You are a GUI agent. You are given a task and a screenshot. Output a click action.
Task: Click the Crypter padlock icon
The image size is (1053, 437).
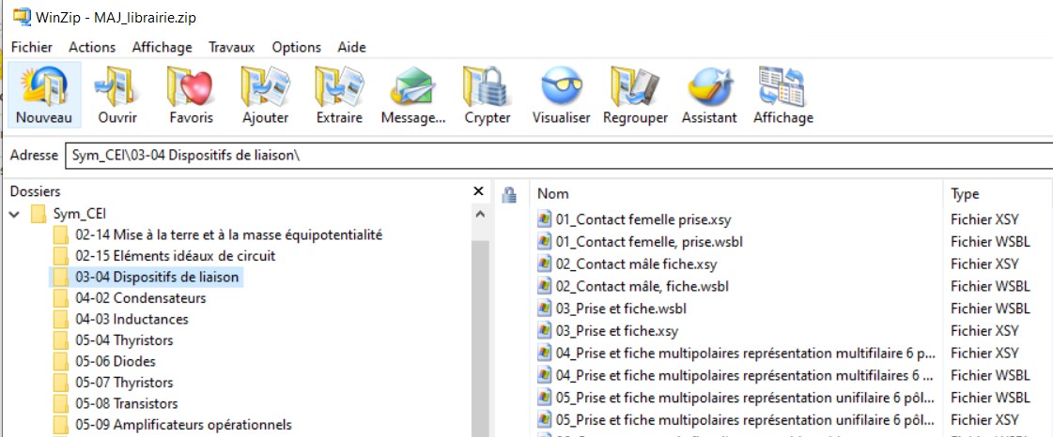pos(488,95)
